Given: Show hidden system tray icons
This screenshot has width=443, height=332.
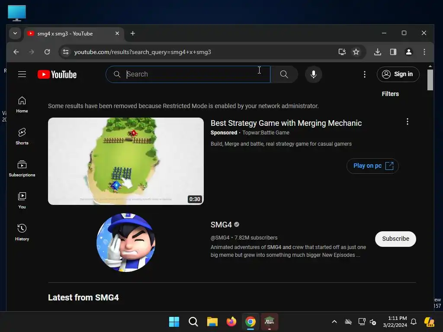Looking at the screenshot, I should (x=334, y=322).
